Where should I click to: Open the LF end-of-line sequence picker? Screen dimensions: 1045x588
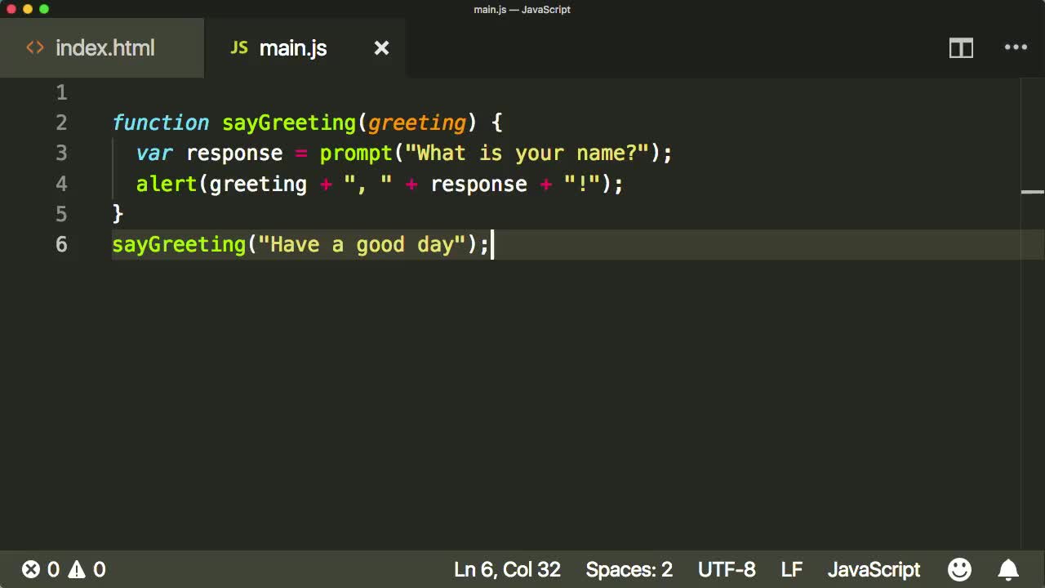click(x=791, y=569)
